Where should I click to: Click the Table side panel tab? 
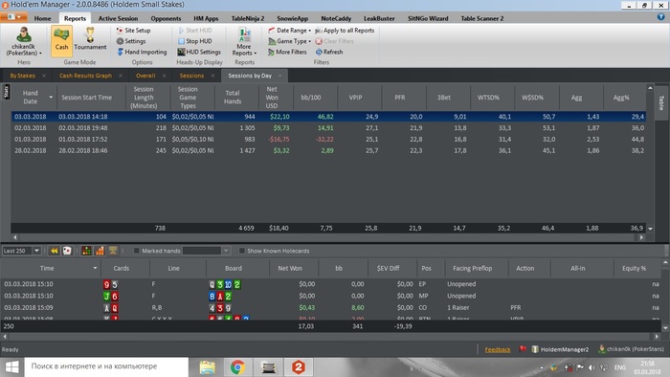pos(661,103)
